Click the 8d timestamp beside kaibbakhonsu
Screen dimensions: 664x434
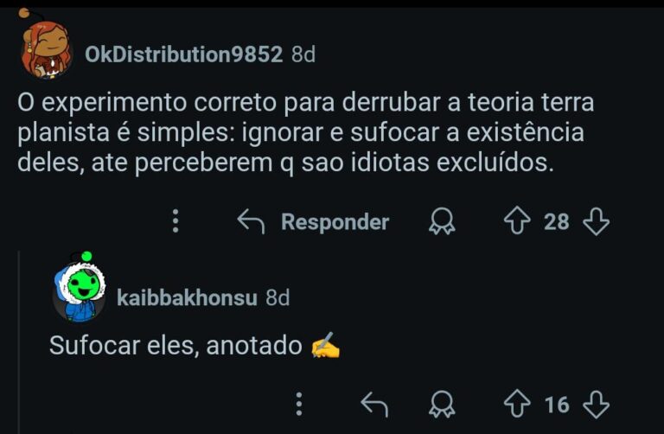[278, 298]
